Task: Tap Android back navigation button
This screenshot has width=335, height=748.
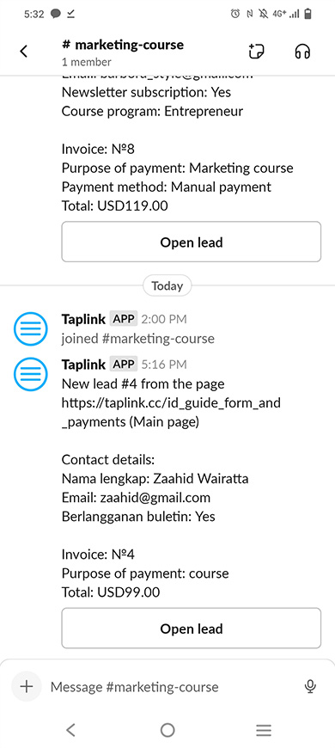Action: coord(70,730)
